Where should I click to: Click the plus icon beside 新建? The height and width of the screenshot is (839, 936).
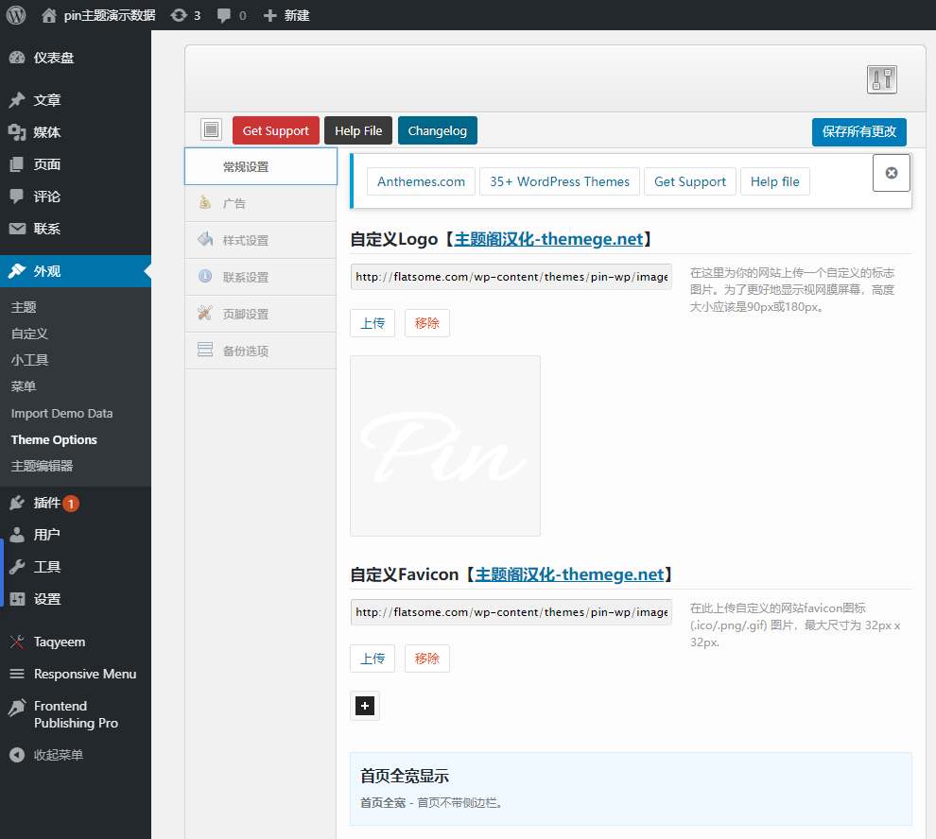point(269,15)
